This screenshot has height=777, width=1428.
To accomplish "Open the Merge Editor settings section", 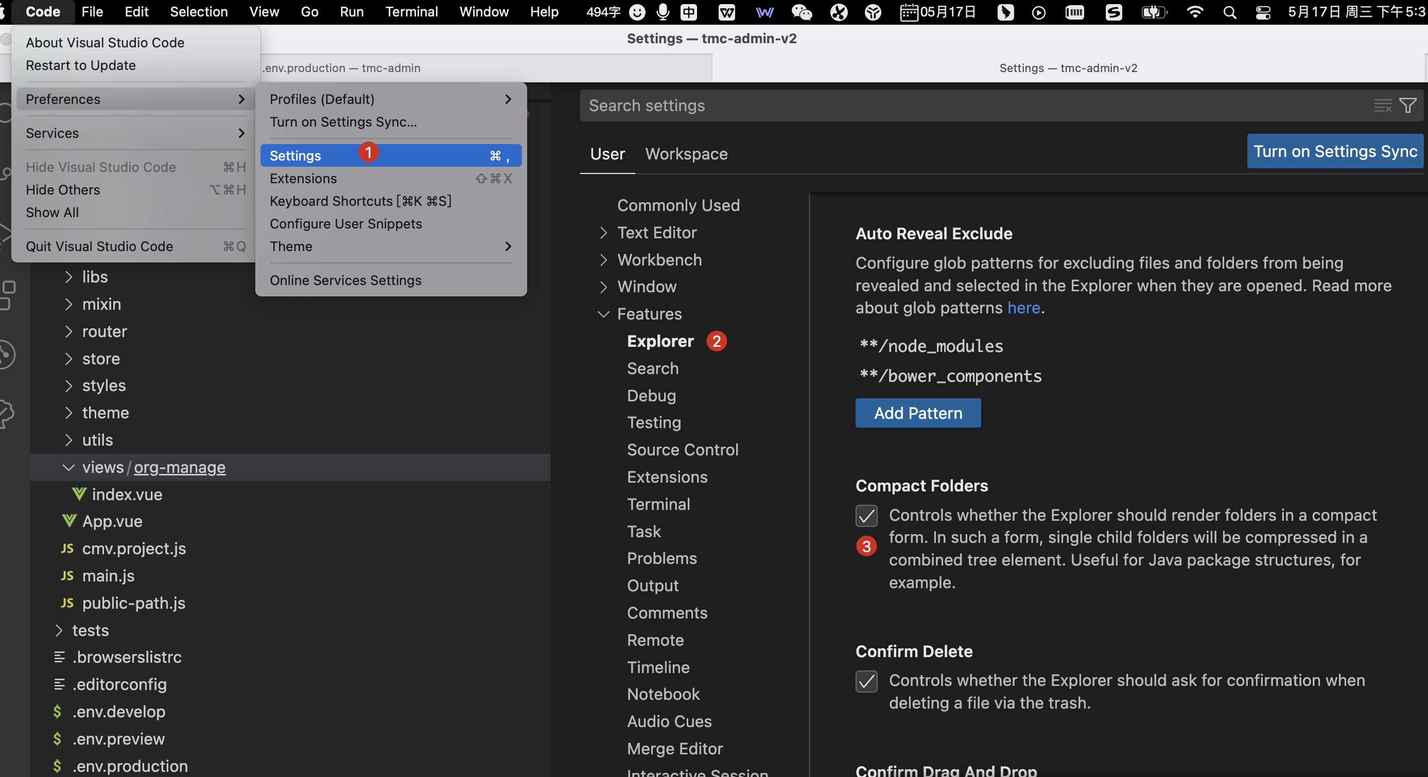I will coord(675,749).
